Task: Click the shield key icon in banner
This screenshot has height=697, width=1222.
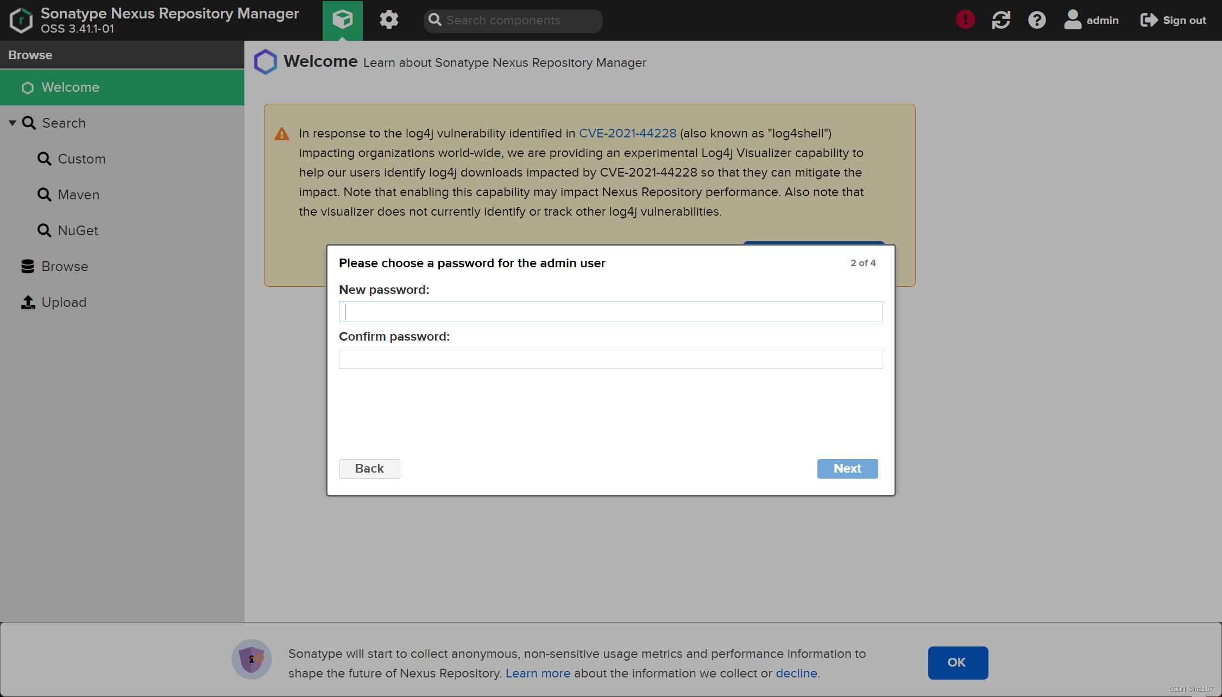Action: (251, 660)
